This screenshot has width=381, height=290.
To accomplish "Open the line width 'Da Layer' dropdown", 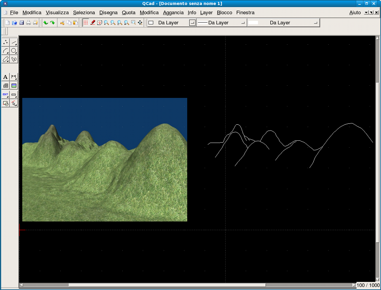I will [x=222, y=23].
